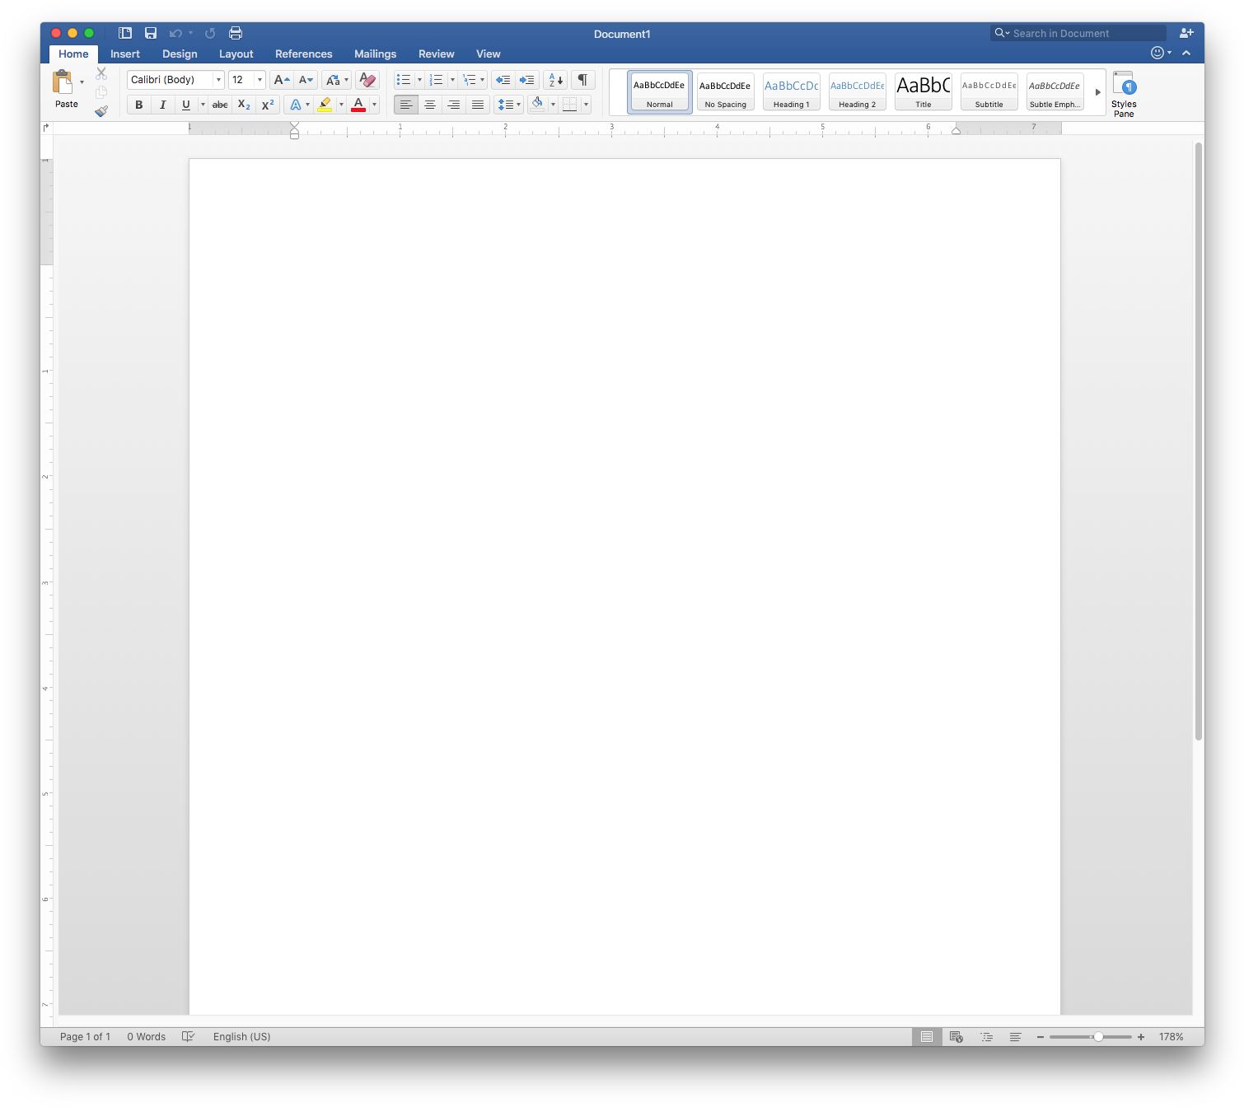This screenshot has height=1107, width=1244.
Task: Toggle bold formatting
Action: 138,105
